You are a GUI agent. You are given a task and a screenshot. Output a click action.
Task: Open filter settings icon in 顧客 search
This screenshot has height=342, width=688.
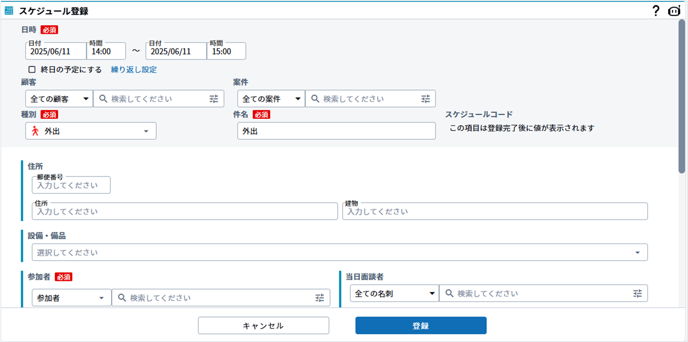pos(214,99)
